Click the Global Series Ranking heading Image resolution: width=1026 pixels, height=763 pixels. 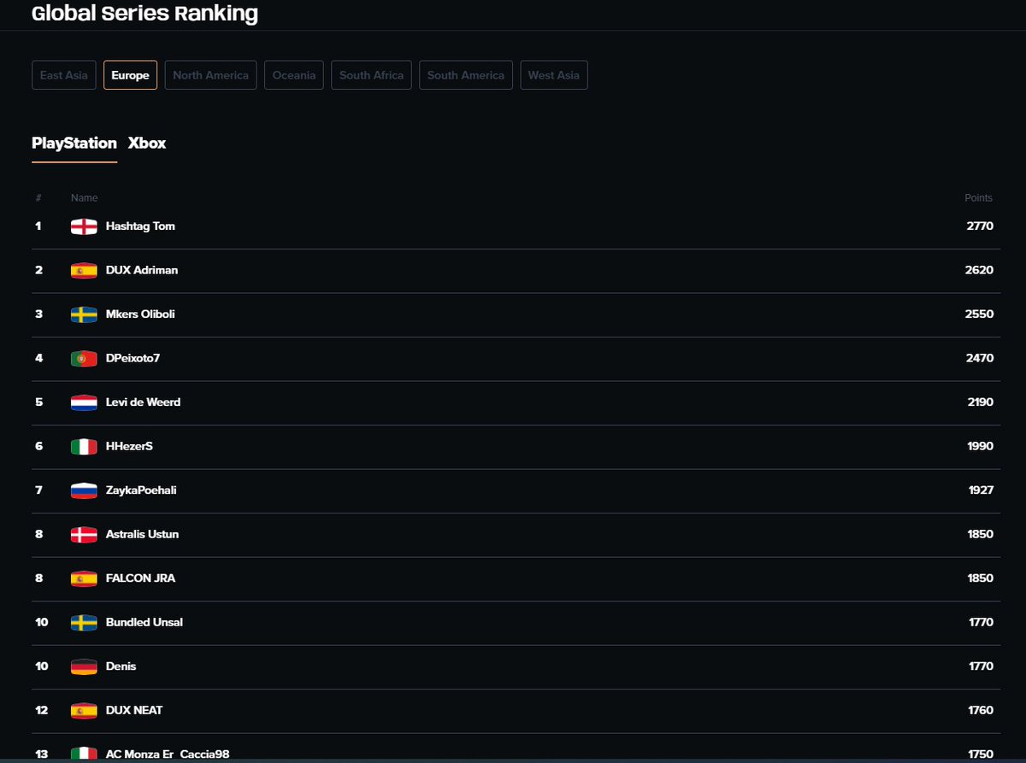(144, 14)
